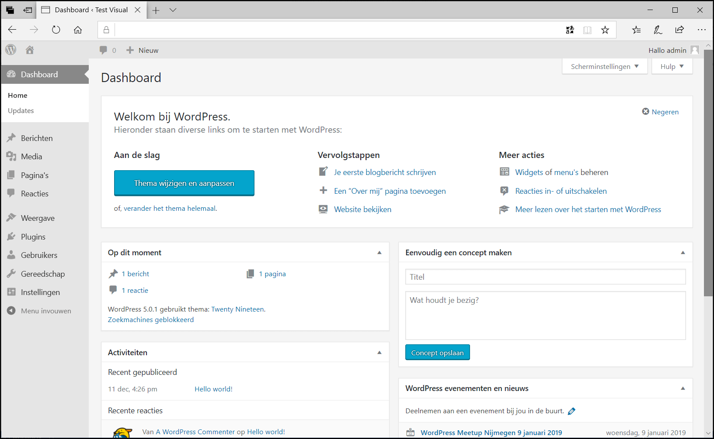Go back with the browser back arrow
This screenshot has width=714, height=439.
pos(12,30)
